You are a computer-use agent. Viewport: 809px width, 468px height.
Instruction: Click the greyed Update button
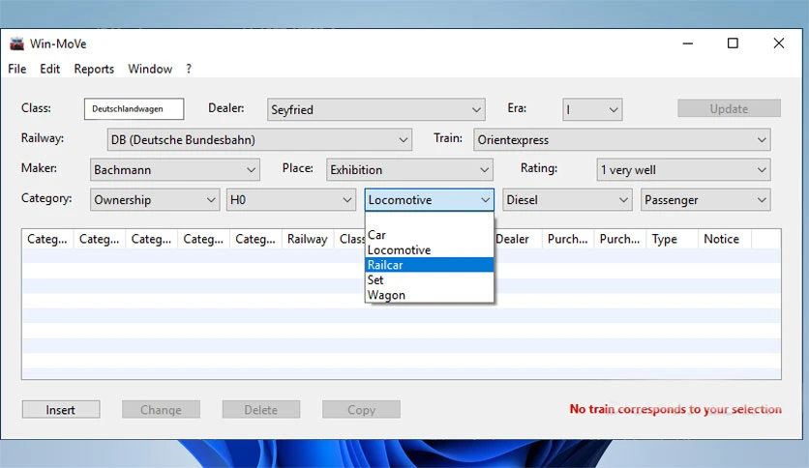(x=729, y=108)
